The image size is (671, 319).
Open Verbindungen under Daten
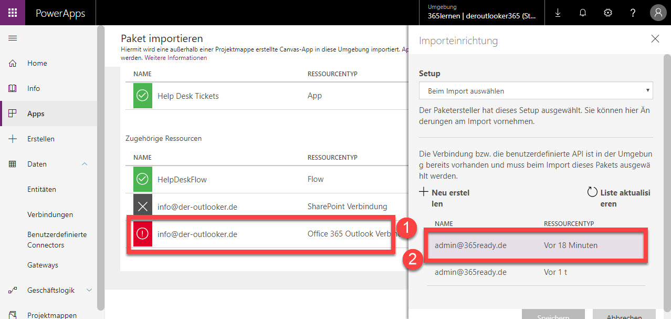pyautogui.click(x=50, y=214)
